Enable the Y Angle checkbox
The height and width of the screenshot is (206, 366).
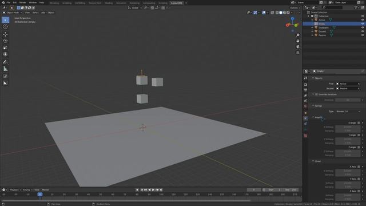(x=359, y=135)
